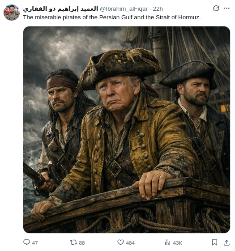Open the Grok explain-post icon
The height and width of the screenshot is (251, 235).
click(216, 8)
